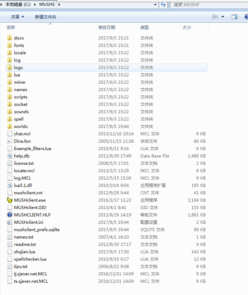
Task: Select the help.db file icon
Action: tap(9, 156)
